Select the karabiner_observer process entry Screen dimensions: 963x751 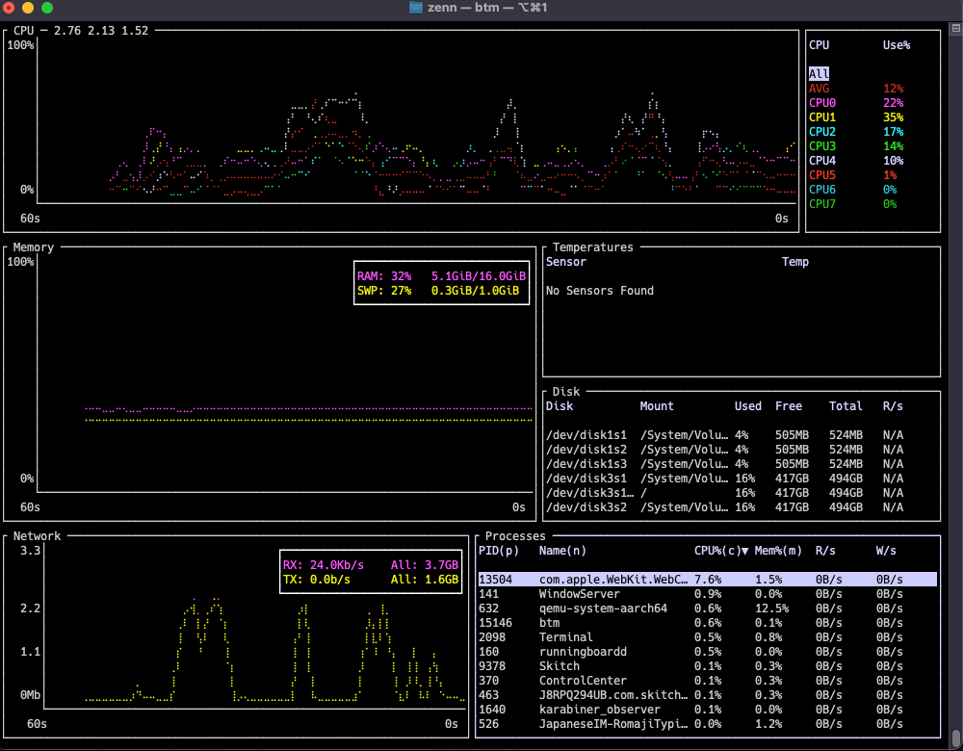(x=599, y=710)
